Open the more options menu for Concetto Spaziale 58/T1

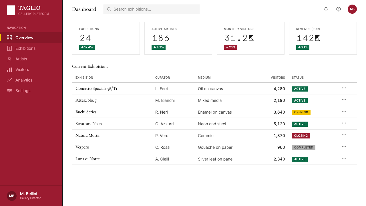point(344,88)
